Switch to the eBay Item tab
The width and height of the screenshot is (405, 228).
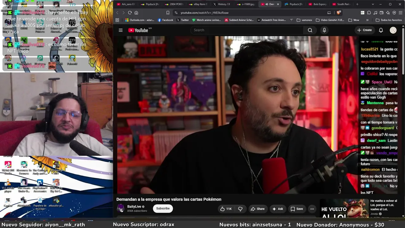click(x=197, y=4)
